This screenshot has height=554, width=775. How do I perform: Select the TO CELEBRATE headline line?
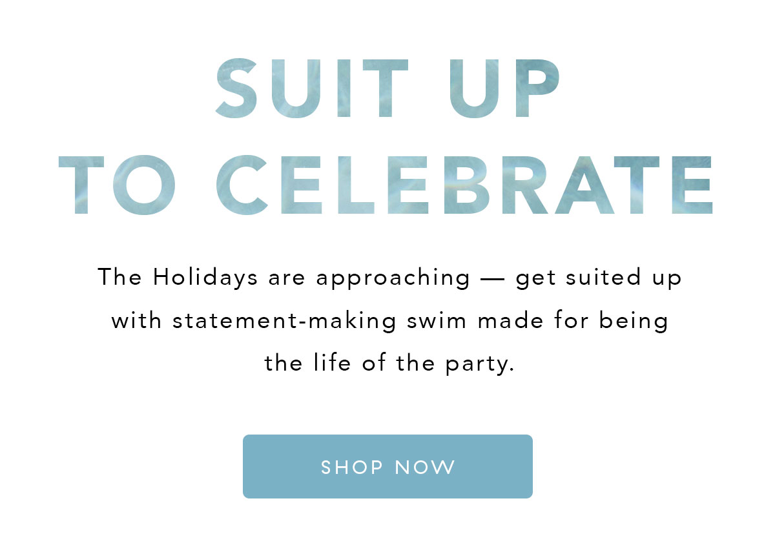point(386,185)
